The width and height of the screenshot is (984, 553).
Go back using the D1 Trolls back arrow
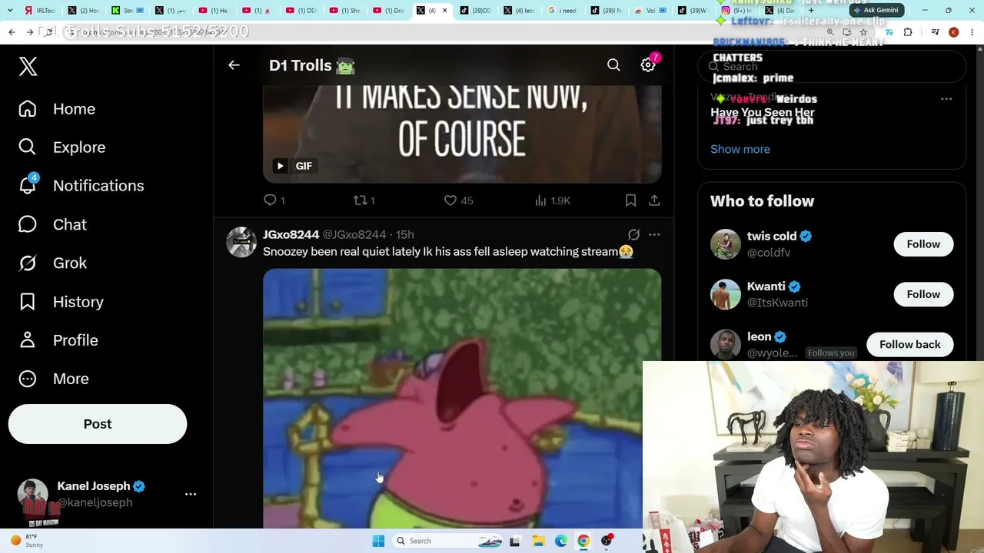(x=234, y=65)
